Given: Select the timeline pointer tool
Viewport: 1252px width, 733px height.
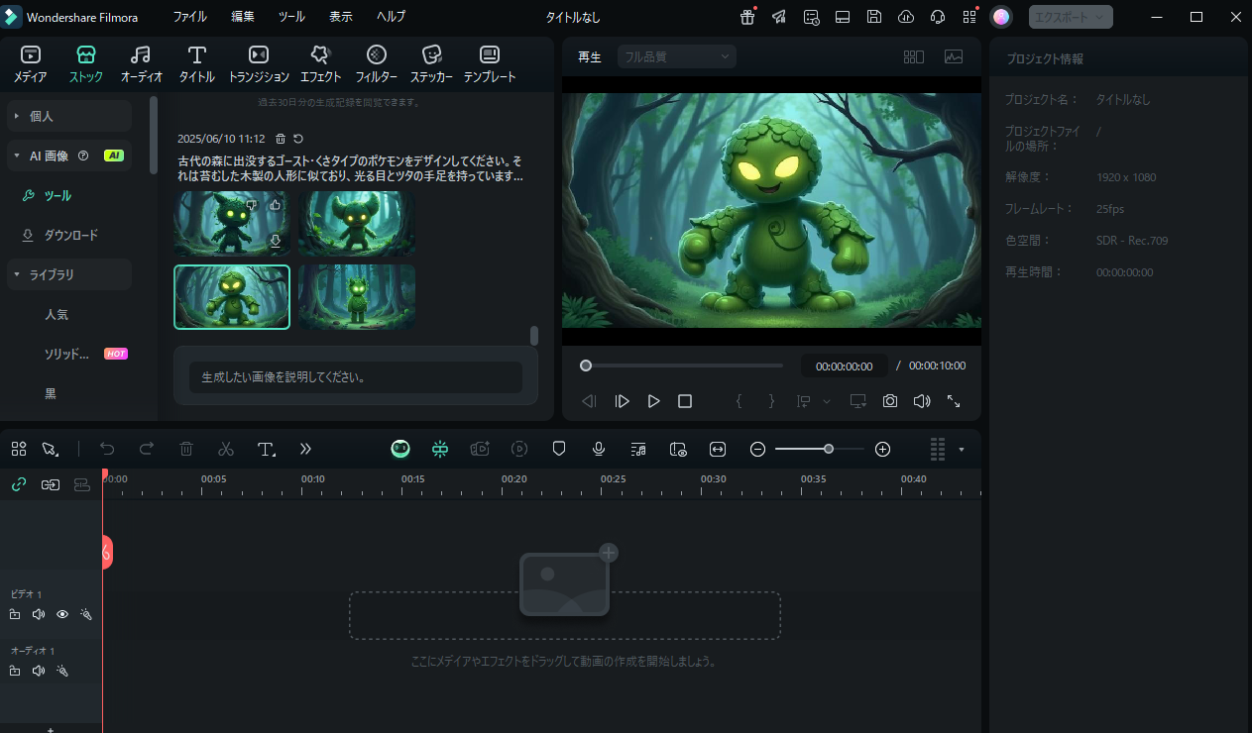Looking at the screenshot, I should click(x=51, y=449).
